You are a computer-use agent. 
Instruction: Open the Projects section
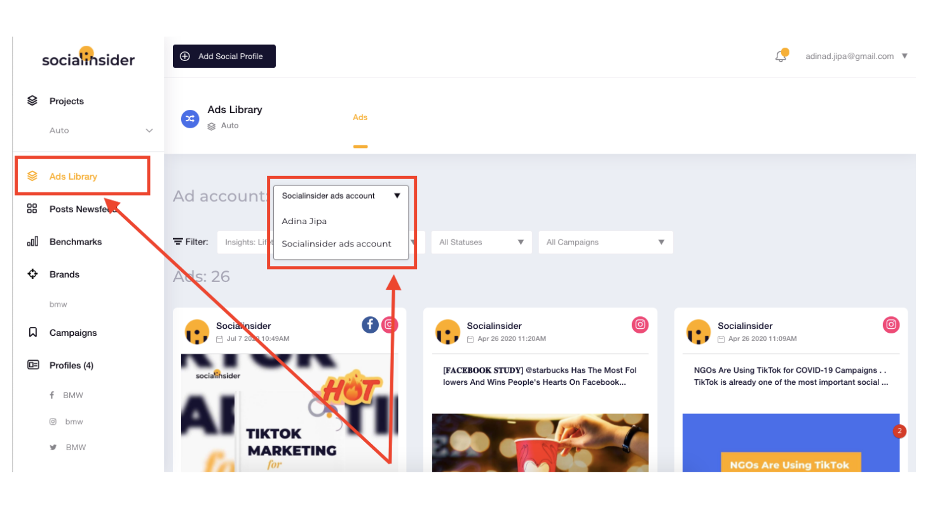click(67, 101)
